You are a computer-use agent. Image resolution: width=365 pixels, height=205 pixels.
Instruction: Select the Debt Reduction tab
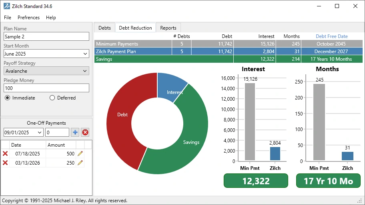(x=136, y=28)
